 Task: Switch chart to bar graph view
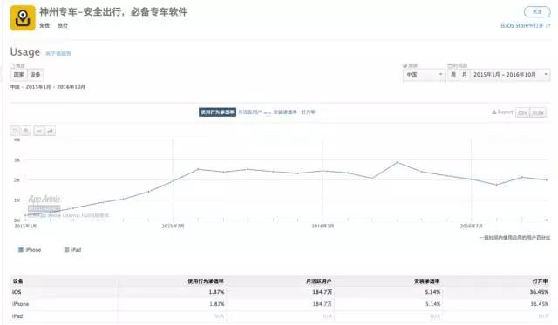click(50, 132)
